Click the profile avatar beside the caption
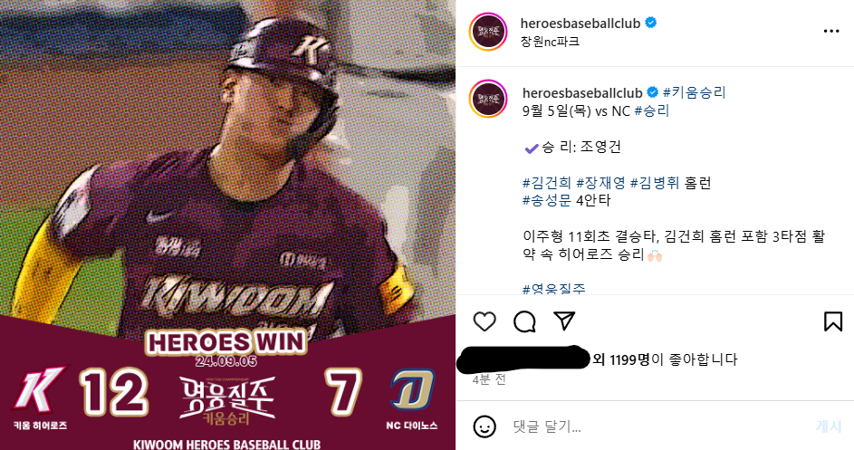The height and width of the screenshot is (450, 854). coord(488,99)
